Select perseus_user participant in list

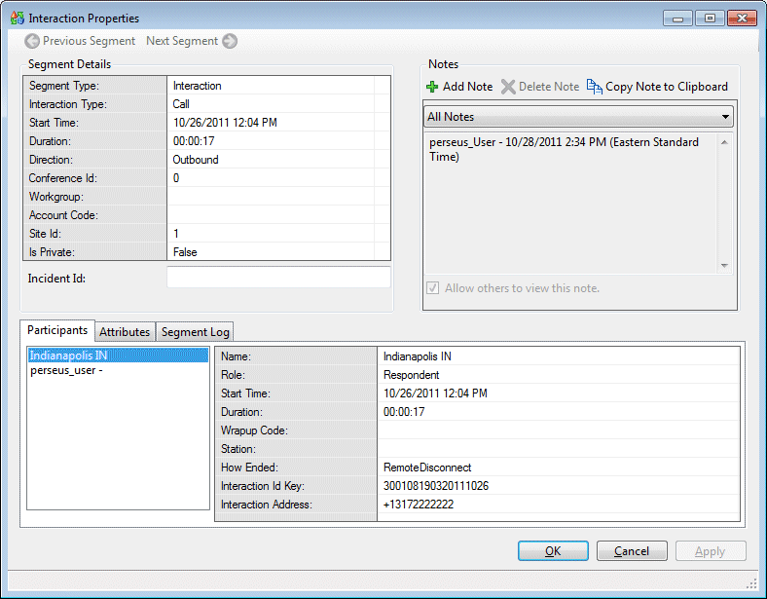click(x=67, y=371)
